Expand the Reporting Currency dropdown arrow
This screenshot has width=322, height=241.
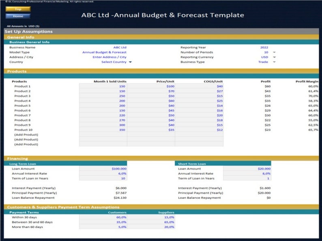click(274, 57)
